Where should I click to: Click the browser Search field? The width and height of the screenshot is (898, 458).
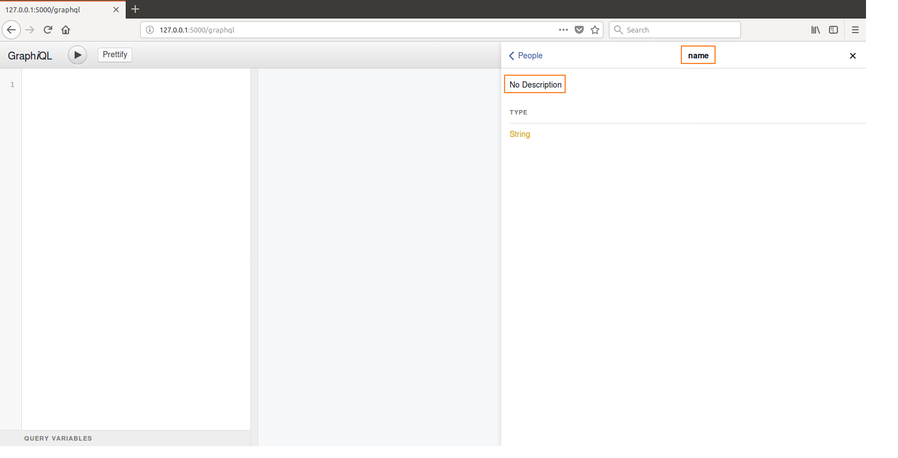(675, 30)
